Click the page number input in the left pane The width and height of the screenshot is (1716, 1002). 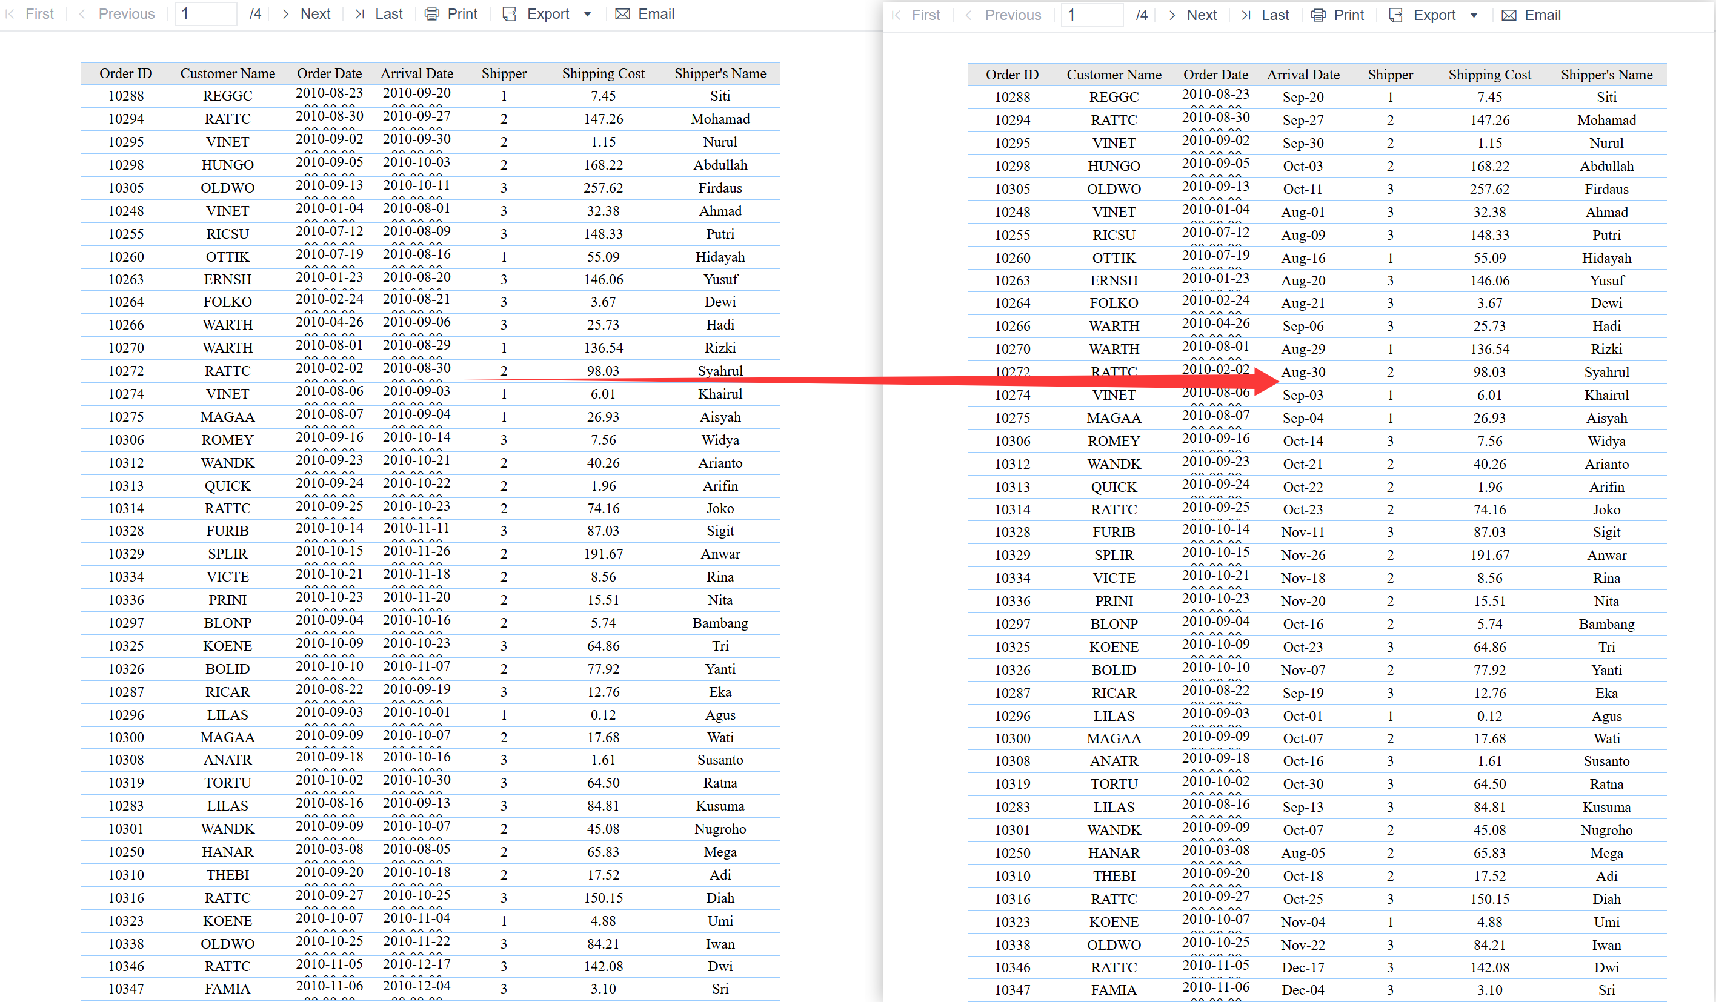coord(204,13)
